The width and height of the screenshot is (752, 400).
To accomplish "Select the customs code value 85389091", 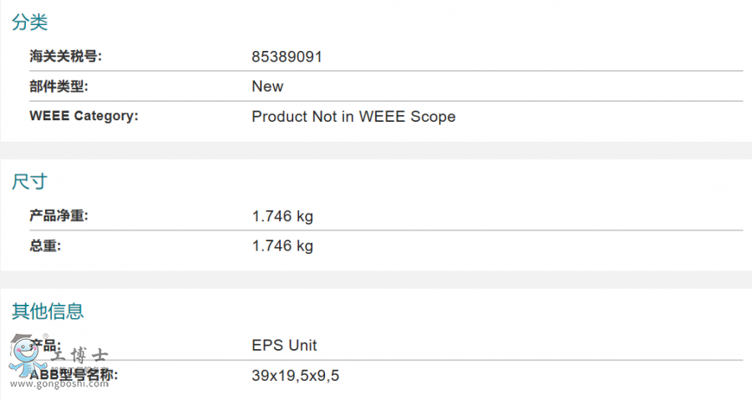I will 287,57.
